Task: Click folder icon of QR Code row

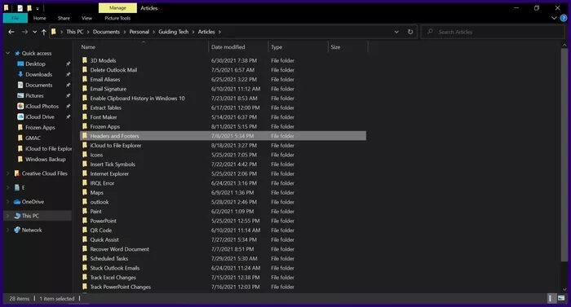Action: coord(85,230)
